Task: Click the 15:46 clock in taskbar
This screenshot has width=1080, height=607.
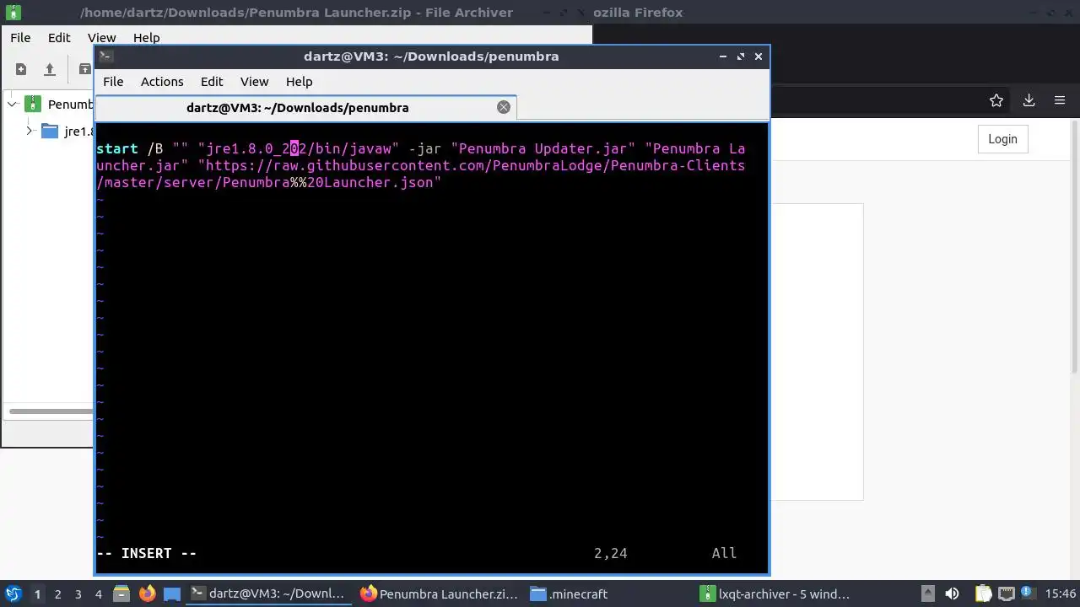Action: click(1061, 594)
